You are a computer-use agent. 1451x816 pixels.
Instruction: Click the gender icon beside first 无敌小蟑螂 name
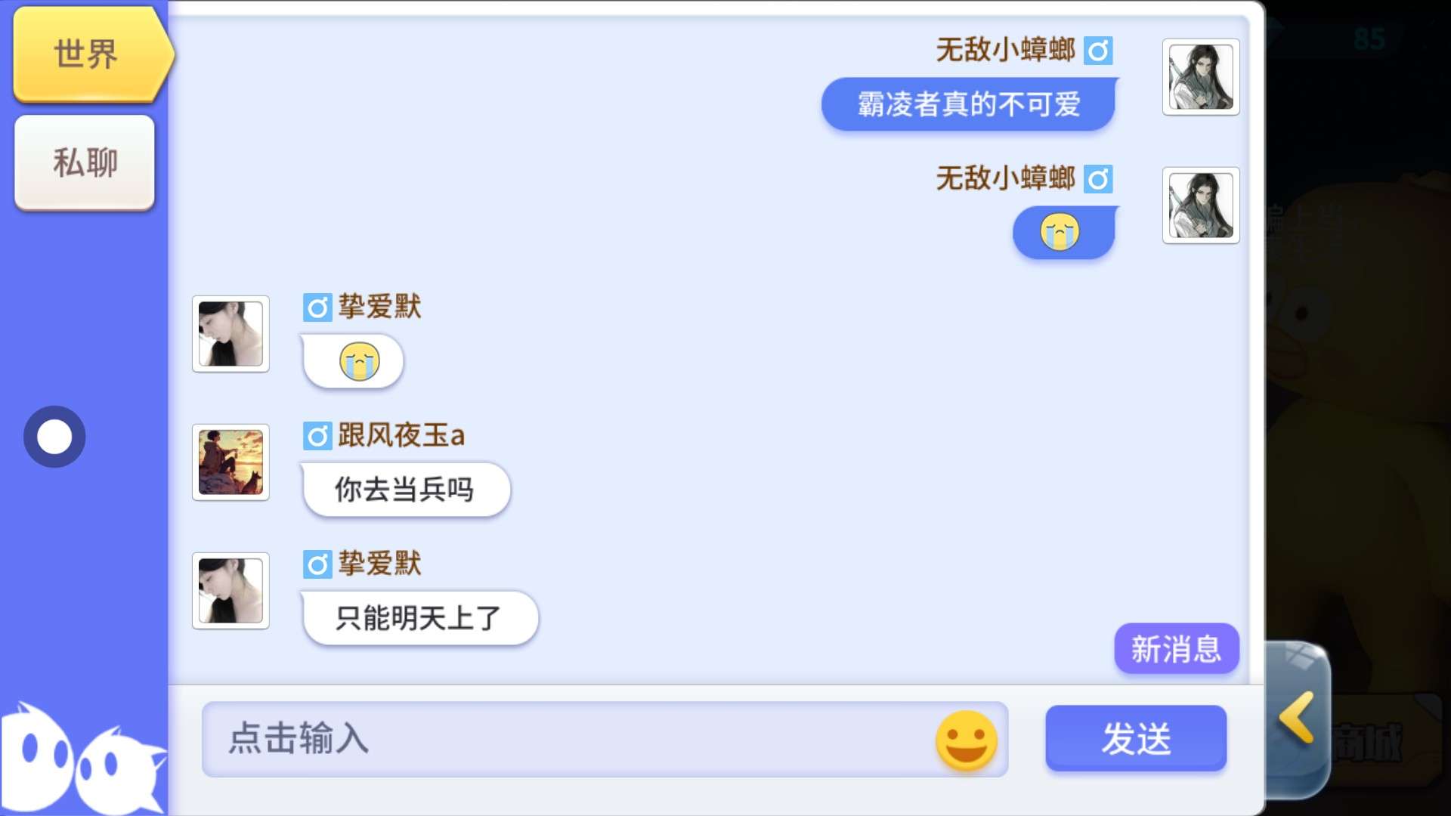tap(1098, 51)
